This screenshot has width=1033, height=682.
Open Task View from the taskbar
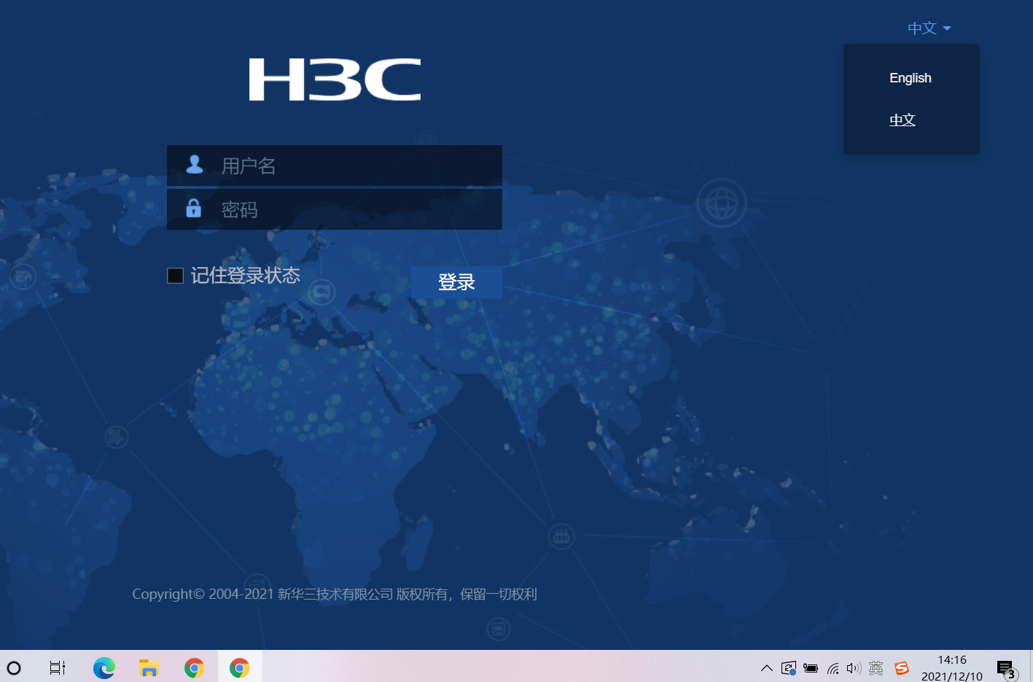point(58,667)
